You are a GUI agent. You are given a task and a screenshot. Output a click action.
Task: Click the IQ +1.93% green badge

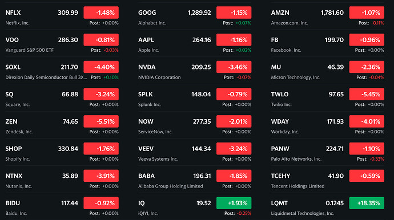pos(234,203)
